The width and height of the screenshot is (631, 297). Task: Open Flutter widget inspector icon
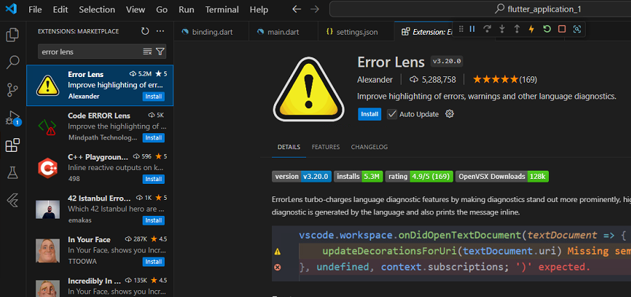577,29
